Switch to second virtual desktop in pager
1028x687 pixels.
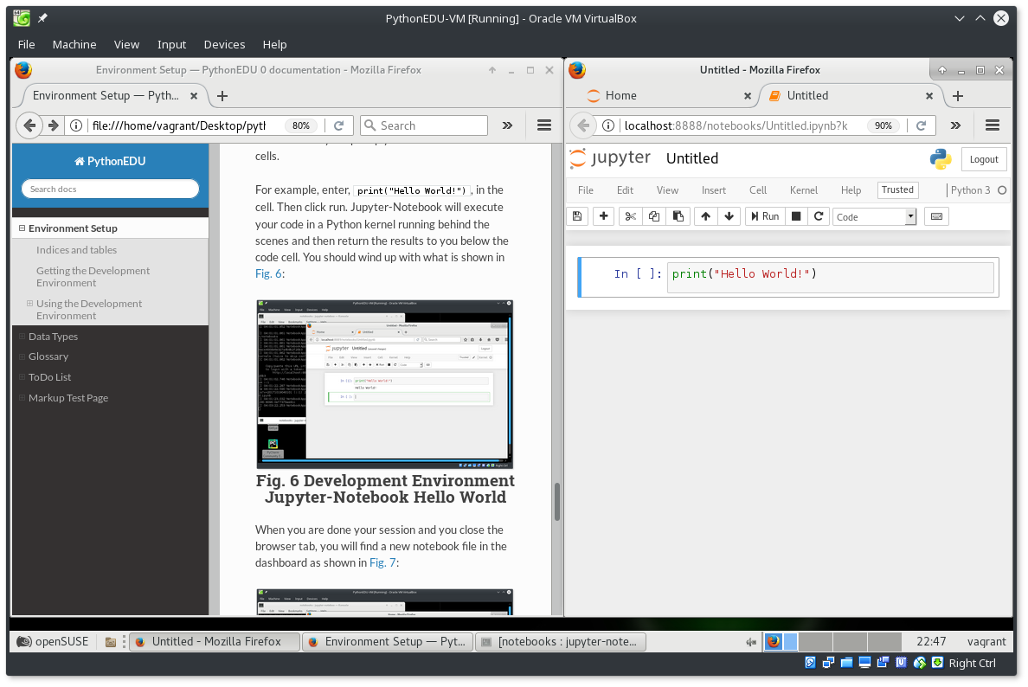815,642
